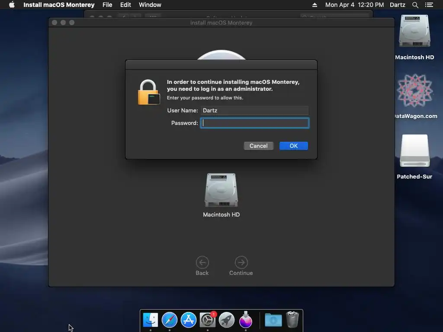
Task: Cancel the administrator login dialog
Action: [259, 146]
